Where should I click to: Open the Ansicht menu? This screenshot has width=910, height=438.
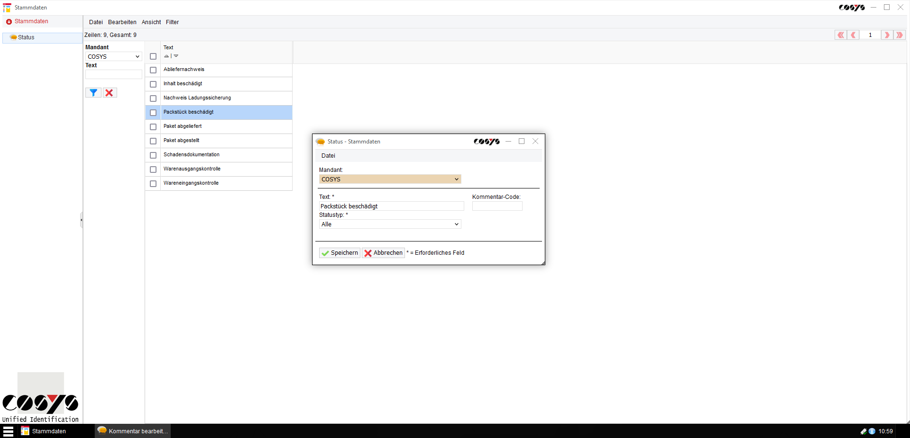point(151,22)
